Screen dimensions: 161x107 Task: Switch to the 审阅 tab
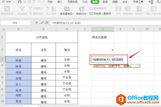point(105,2)
